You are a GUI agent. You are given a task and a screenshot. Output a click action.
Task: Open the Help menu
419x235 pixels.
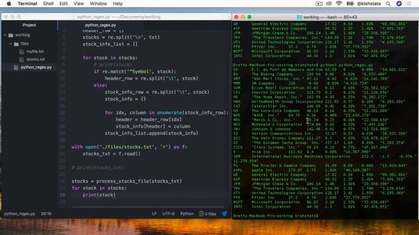pos(118,3)
